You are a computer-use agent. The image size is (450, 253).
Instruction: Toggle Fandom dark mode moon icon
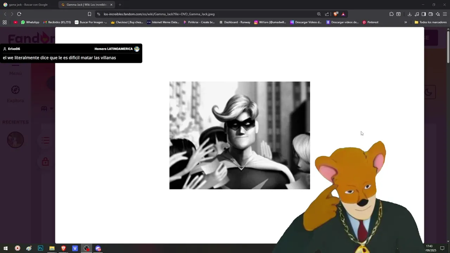click(429, 92)
